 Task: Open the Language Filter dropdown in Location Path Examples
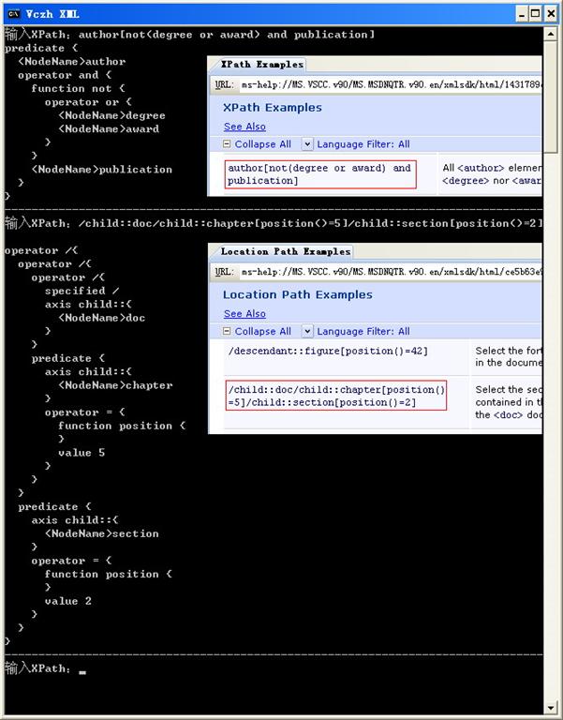307,331
